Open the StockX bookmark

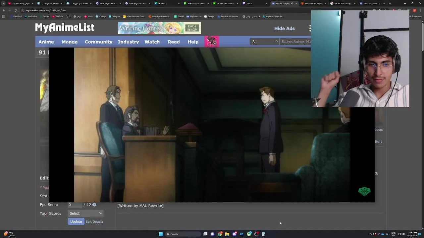(44, 17)
